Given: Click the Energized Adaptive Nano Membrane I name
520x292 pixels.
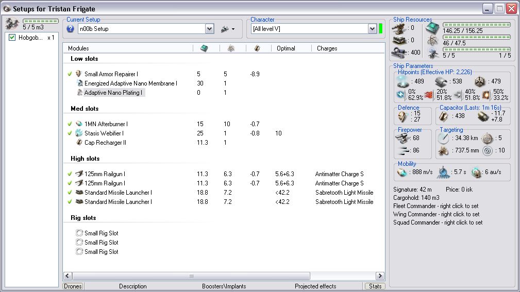Looking at the screenshot, I should 131,83.
